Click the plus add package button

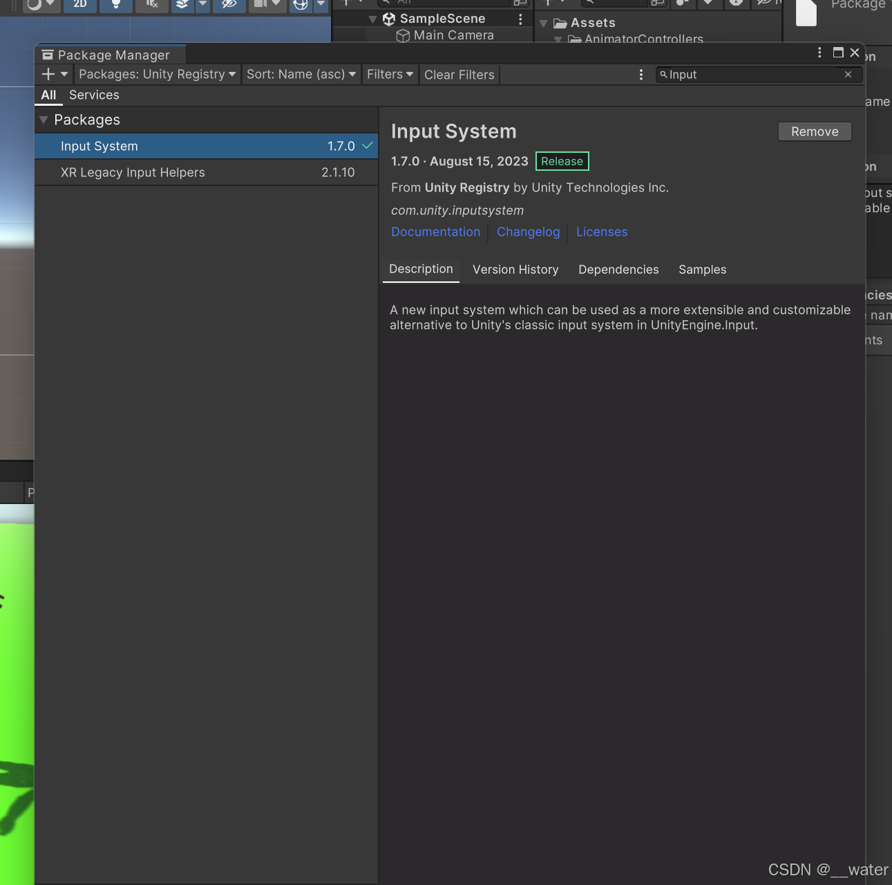point(48,74)
